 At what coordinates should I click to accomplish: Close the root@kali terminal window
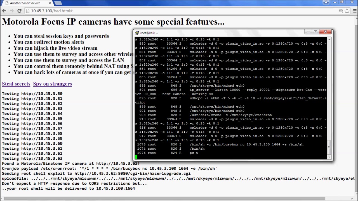point(325,32)
